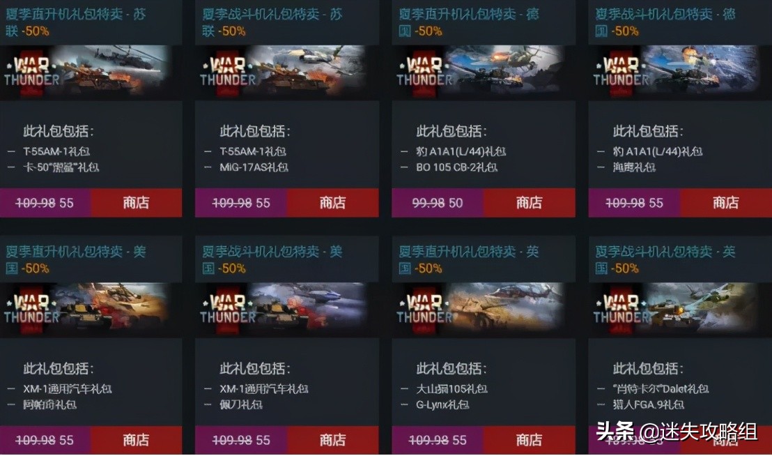Open title link 夏季直升机礼包特卖 - 英国
The image size is (772, 456).
469,259
